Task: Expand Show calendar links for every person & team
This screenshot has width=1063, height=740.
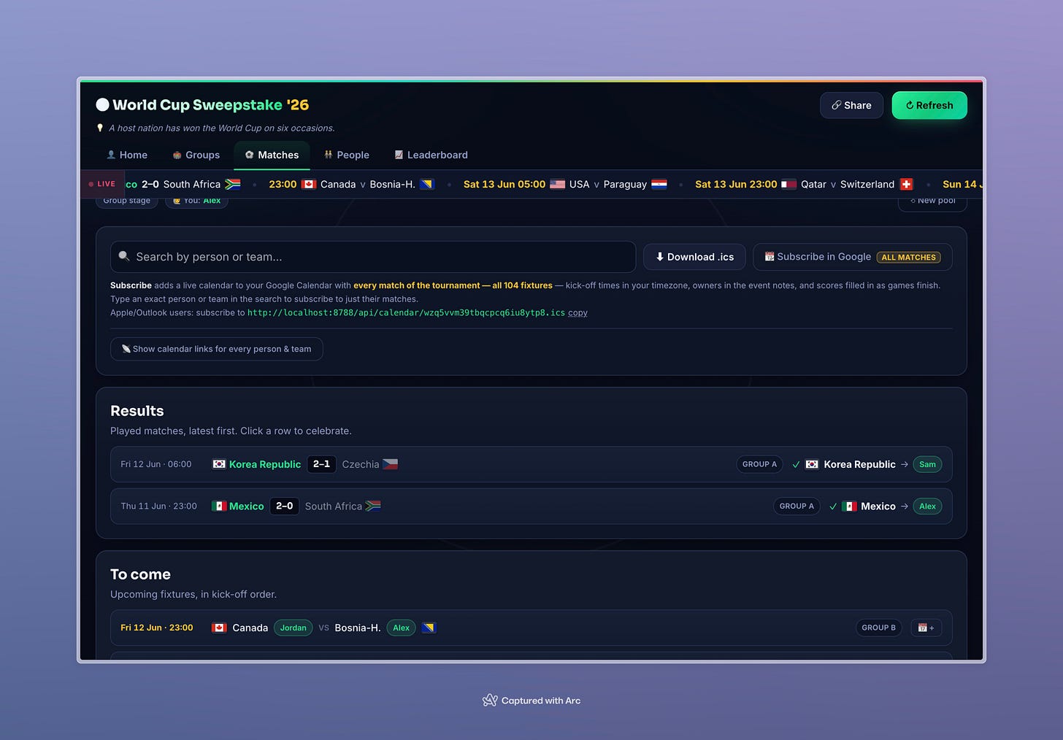Action: coord(216,349)
